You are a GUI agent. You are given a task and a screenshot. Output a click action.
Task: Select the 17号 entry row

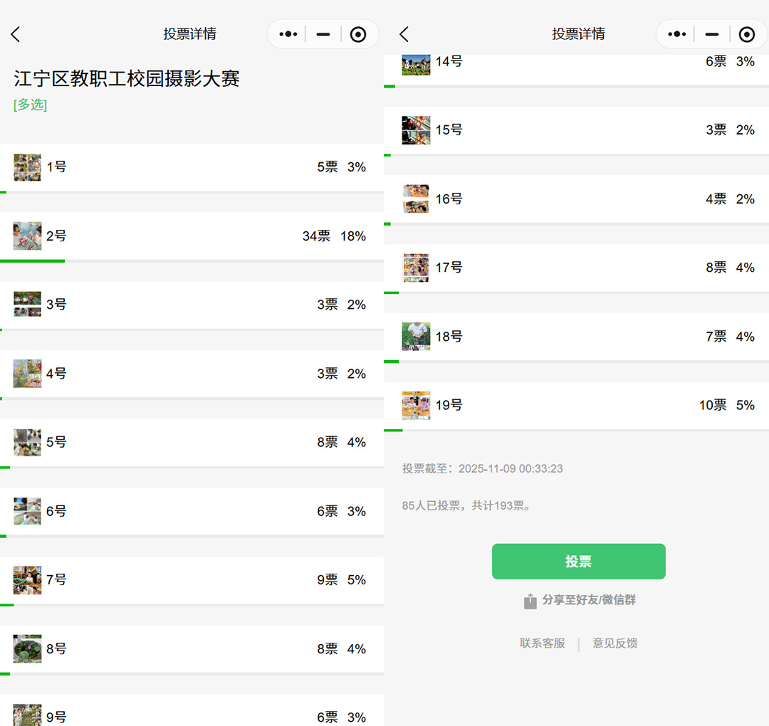pos(576,268)
